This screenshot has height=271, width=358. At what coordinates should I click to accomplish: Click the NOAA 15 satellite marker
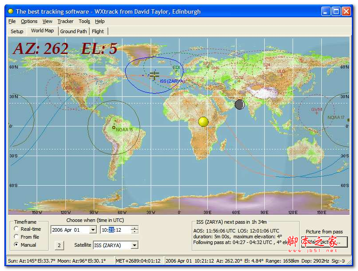coord(114,127)
